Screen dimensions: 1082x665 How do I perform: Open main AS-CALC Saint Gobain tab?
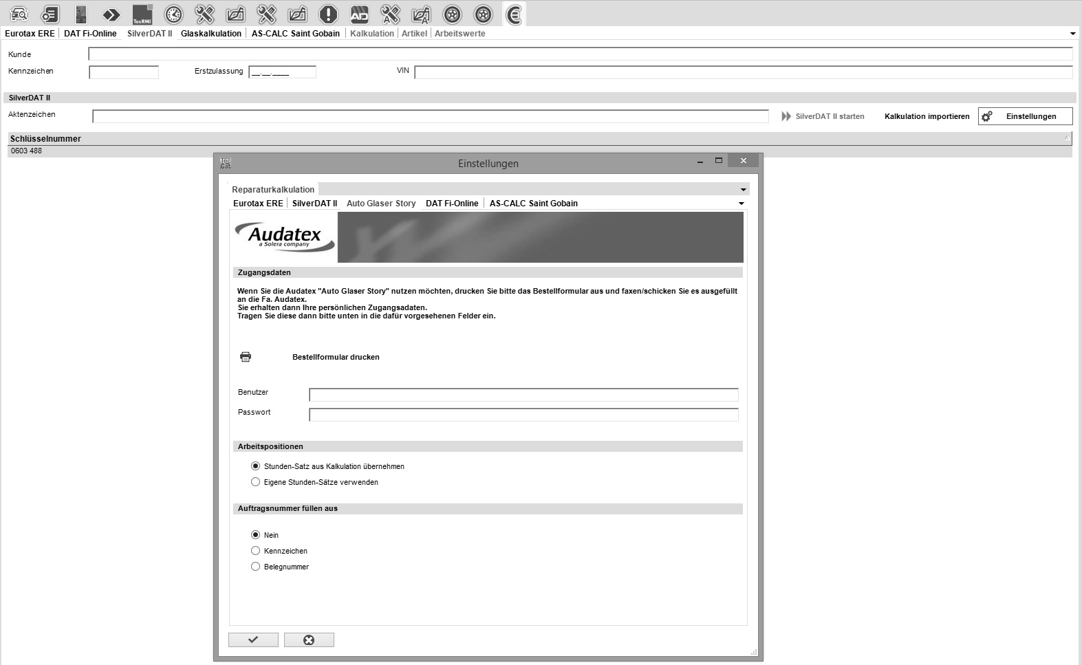[x=296, y=33]
